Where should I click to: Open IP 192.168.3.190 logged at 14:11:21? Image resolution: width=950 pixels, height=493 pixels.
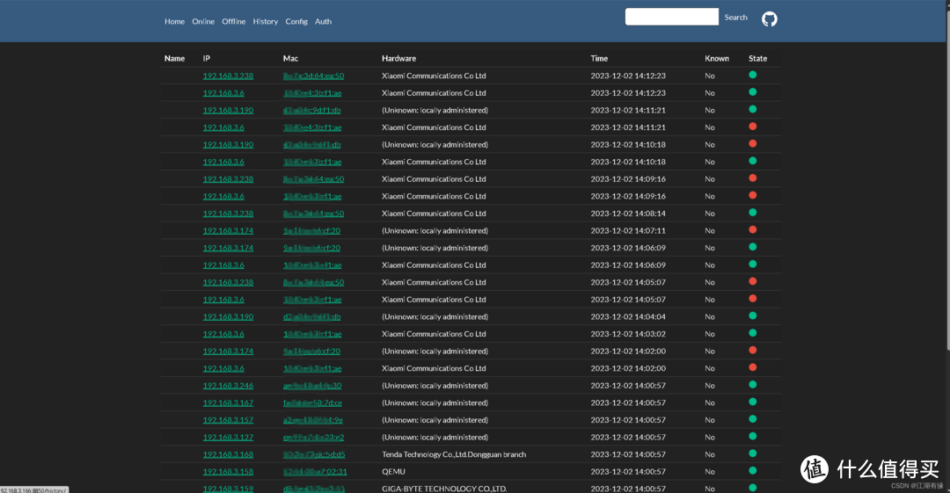pyautogui.click(x=228, y=110)
